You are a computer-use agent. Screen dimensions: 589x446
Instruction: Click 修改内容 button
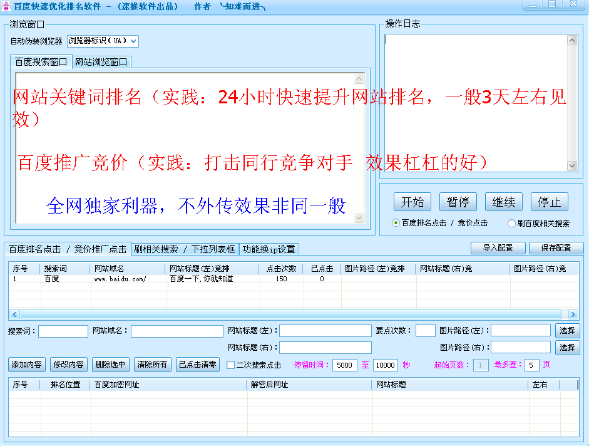[x=69, y=365]
